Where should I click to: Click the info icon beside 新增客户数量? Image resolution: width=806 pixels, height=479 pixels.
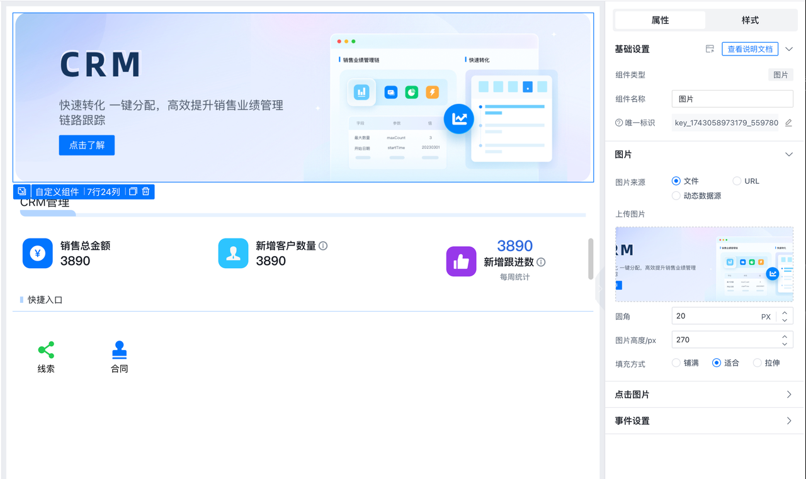pyautogui.click(x=323, y=246)
